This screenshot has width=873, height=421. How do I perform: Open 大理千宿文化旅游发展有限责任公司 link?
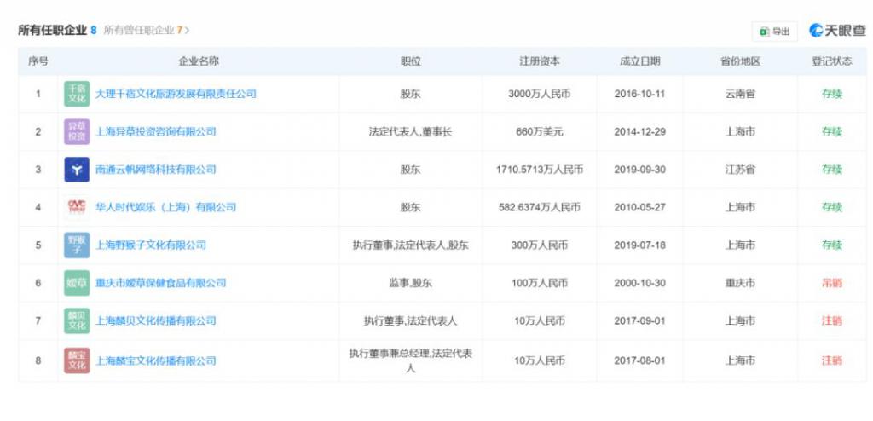click(x=176, y=94)
